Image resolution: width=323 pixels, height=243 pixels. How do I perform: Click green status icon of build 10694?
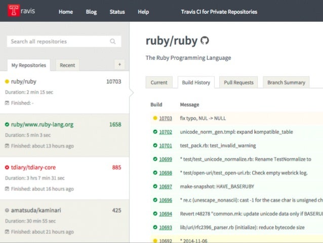point(155,214)
